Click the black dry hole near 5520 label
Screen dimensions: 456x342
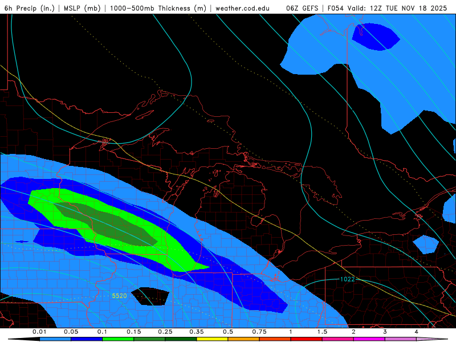coord(150,296)
